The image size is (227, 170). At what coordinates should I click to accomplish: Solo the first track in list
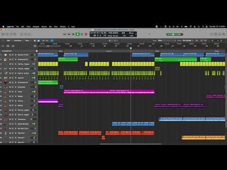pyautogui.click(x=13, y=55)
